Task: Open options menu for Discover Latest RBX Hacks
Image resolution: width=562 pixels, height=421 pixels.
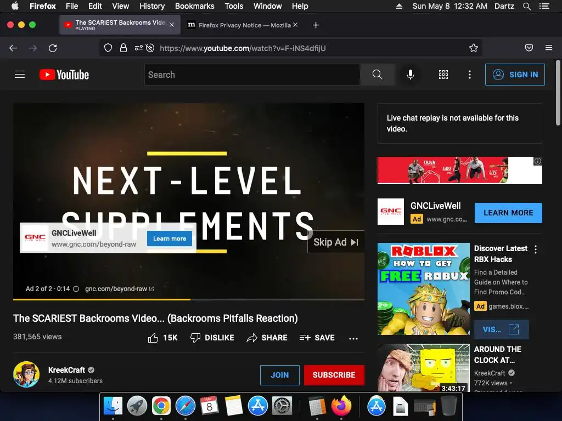Action: (536, 249)
